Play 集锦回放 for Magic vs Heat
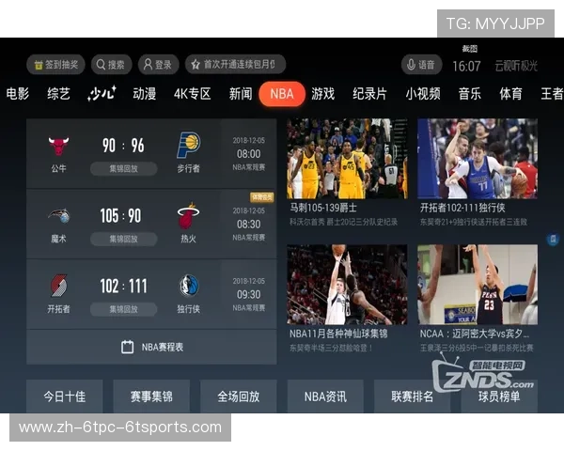 [123, 239]
